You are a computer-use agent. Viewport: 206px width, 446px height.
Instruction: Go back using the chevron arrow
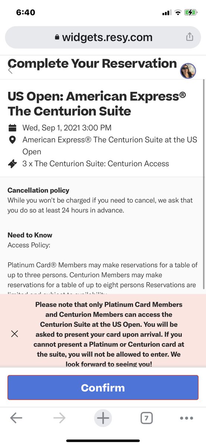click(10, 70)
